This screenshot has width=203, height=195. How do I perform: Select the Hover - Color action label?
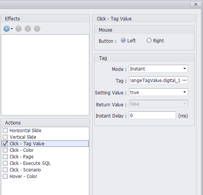(24, 177)
